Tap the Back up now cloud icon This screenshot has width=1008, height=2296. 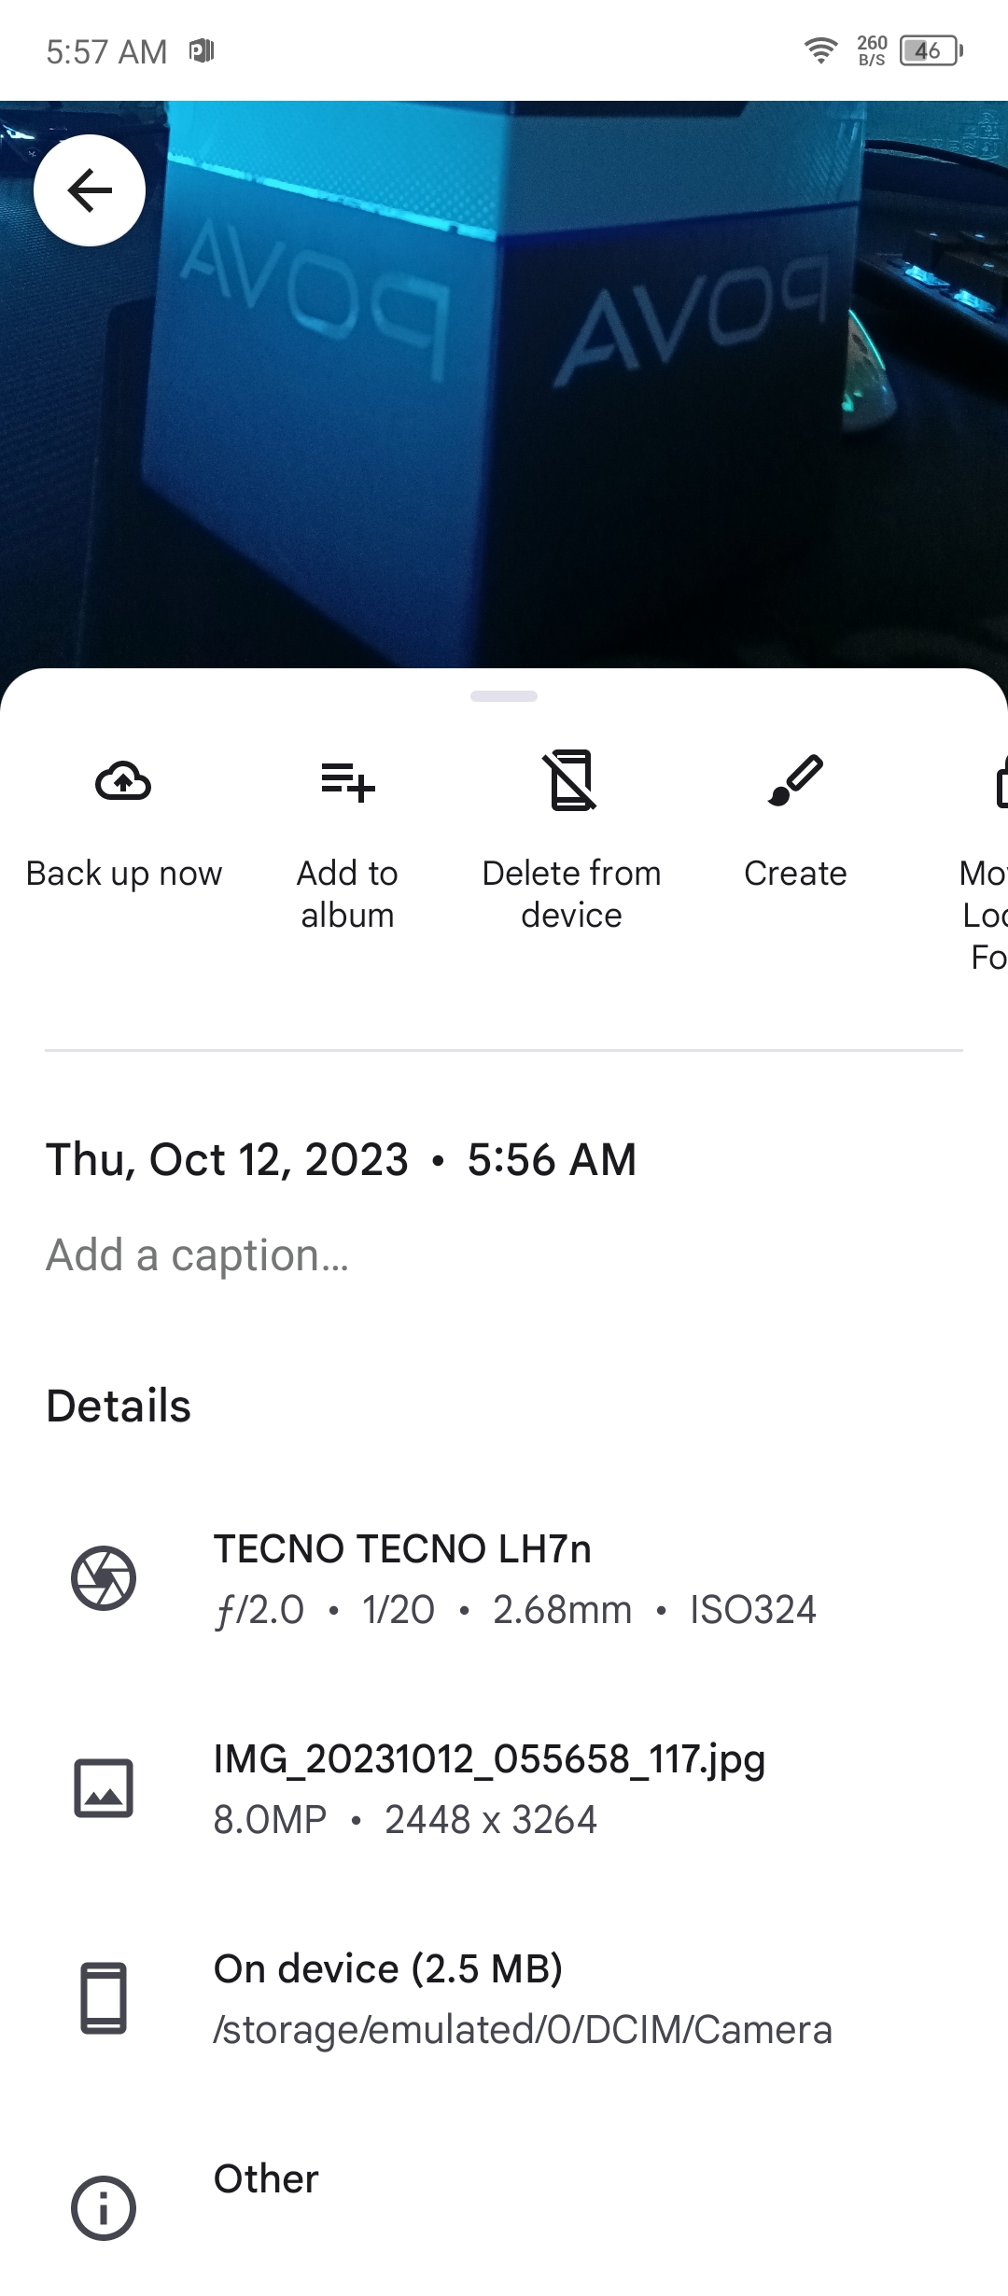[123, 781]
